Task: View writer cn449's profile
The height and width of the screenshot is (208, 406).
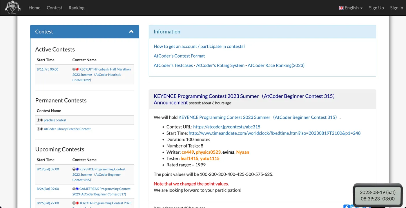Action: point(188,152)
